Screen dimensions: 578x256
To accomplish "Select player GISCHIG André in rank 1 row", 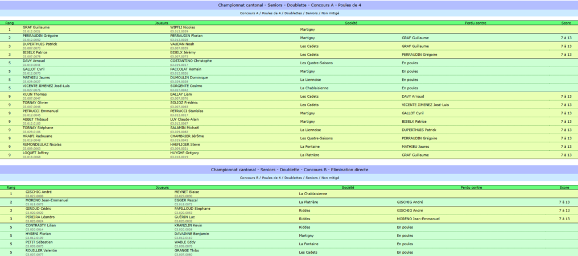I will pyautogui.click(x=39, y=192).
